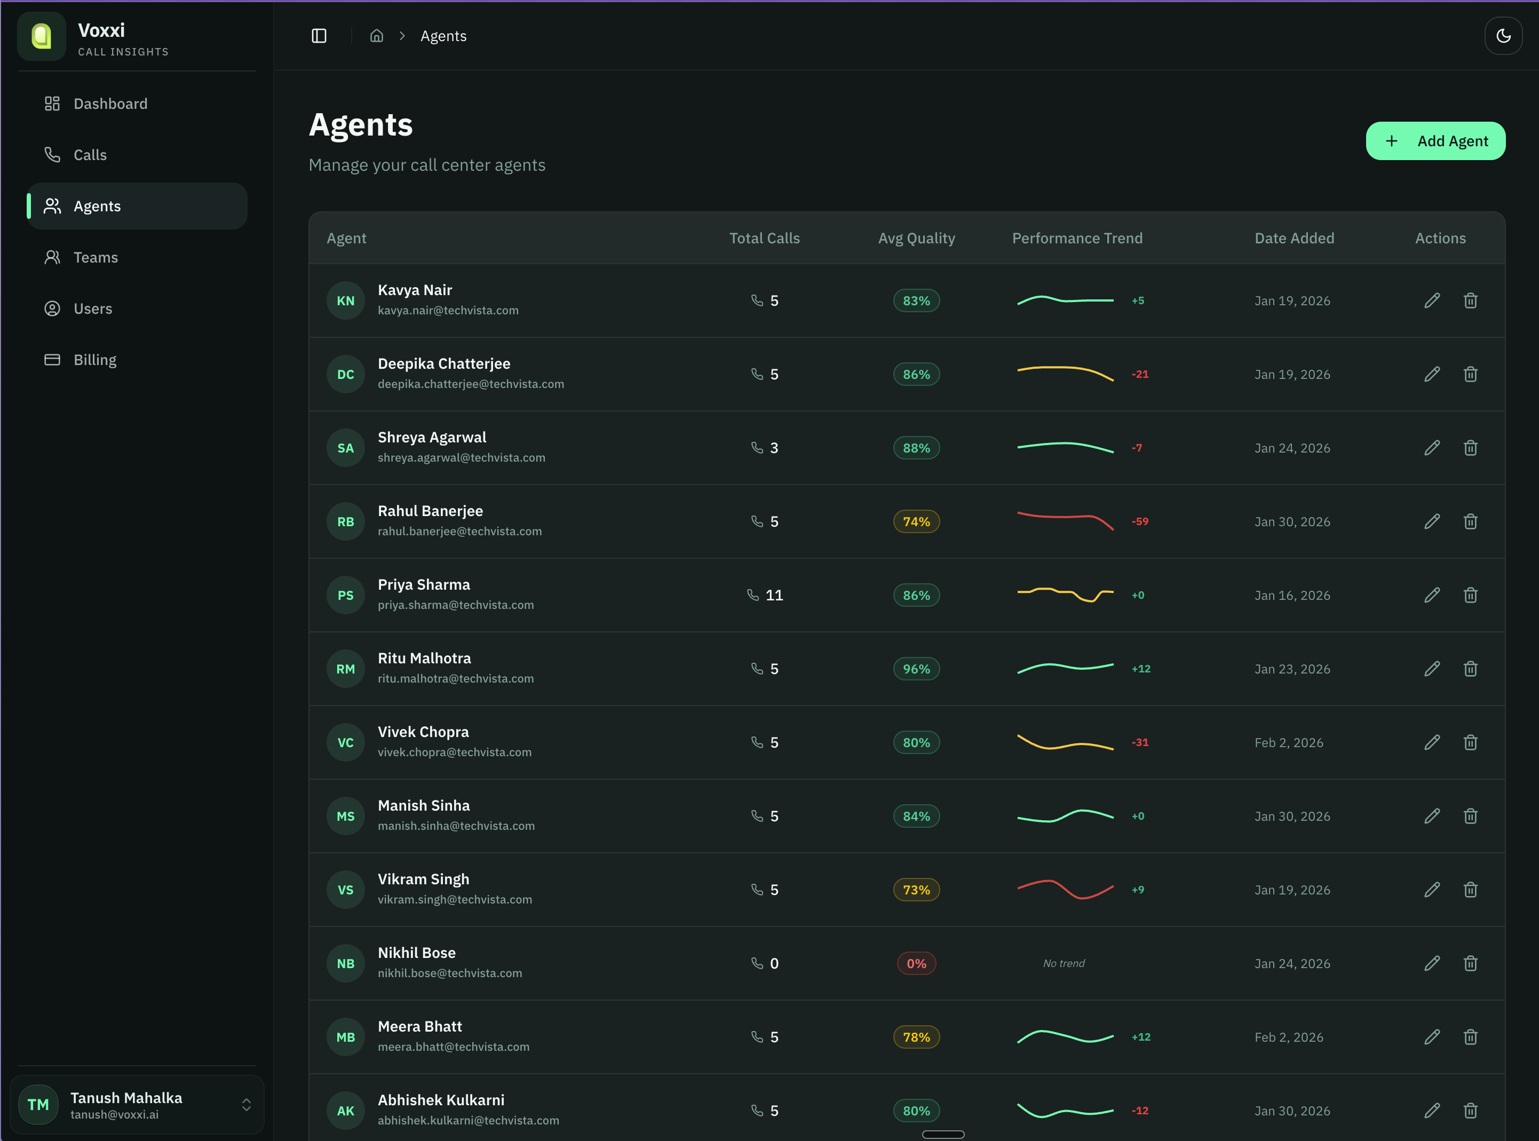The image size is (1539, 1141).
Task: Edit the Vikram Singh agent entry
Action: coord(1432,890)
